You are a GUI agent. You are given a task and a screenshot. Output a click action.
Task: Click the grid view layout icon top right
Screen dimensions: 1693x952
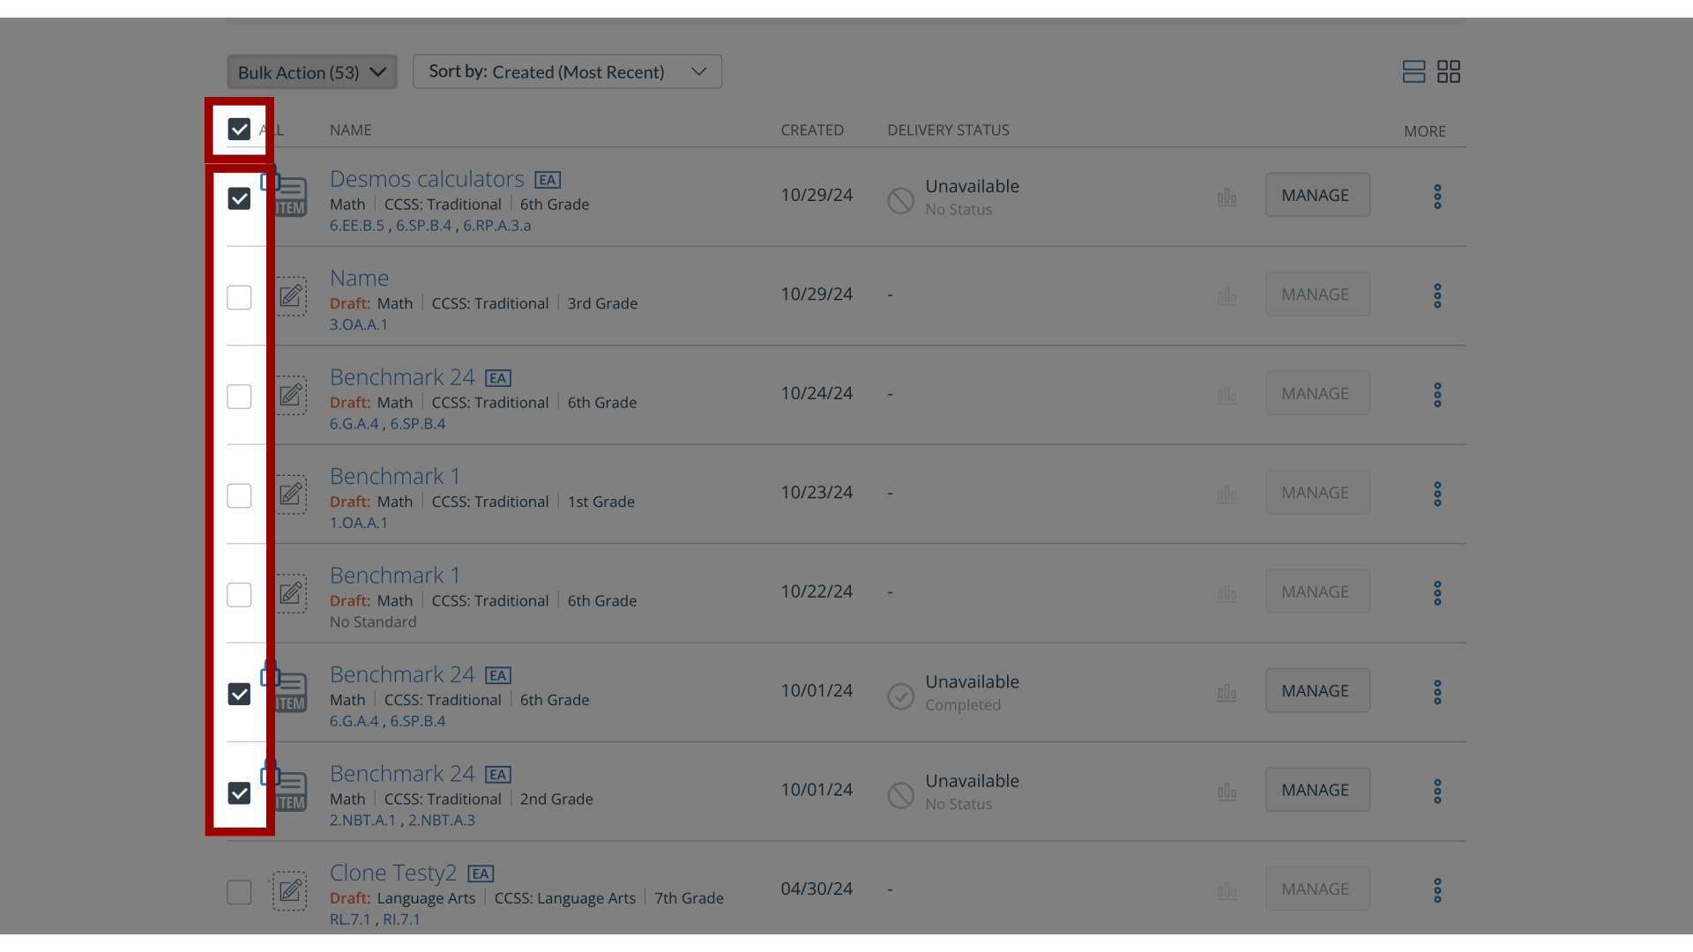1449,72
